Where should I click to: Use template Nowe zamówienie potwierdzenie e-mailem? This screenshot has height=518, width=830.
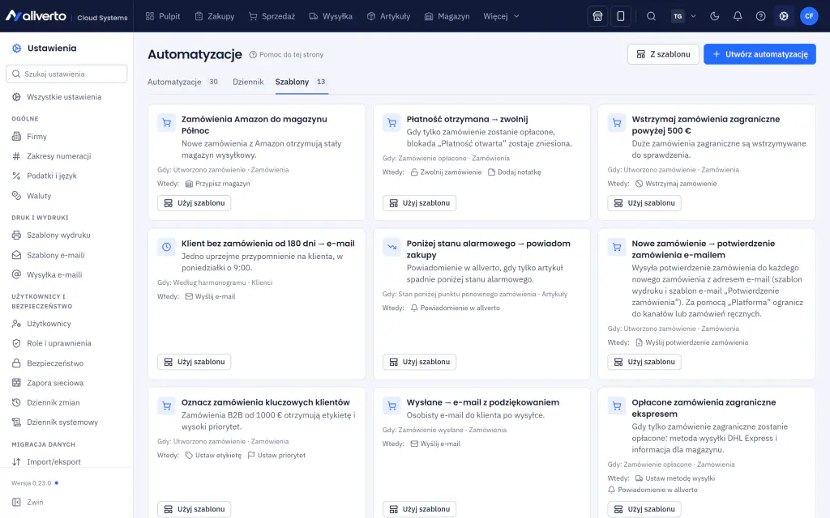(x=644, y=362)
